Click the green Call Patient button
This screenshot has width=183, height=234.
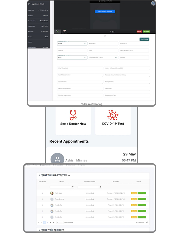[x=146, y=32]
